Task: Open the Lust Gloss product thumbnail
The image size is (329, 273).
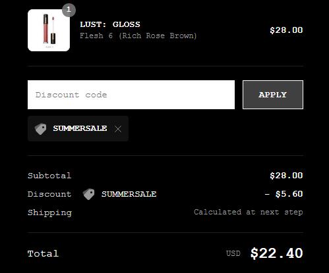Action: click(x=49, y=30)
